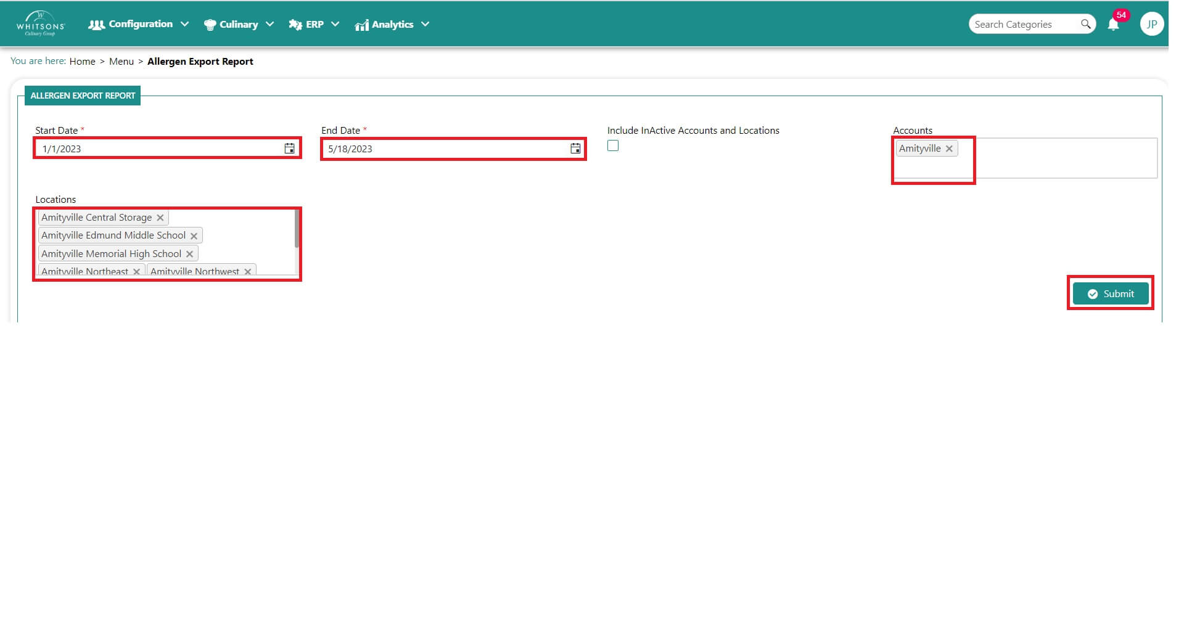Remove Amityville Central Storage location

[160, 218]
